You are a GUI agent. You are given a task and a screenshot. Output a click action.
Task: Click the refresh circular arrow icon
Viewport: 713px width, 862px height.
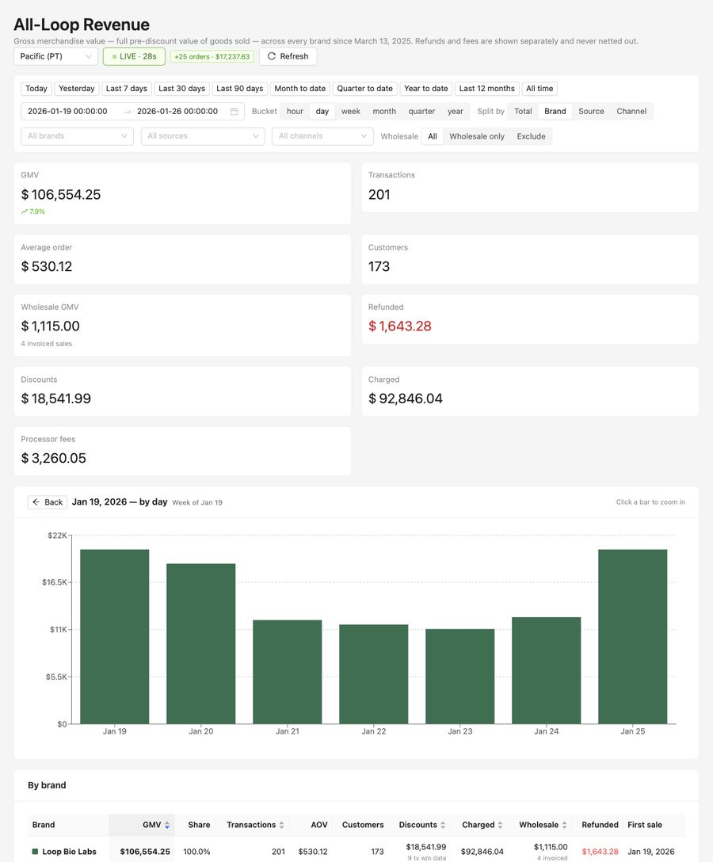click(x=272, y=56)
